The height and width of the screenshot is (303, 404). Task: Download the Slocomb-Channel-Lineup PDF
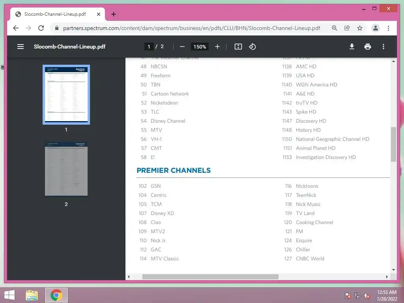tap(352, 47)
